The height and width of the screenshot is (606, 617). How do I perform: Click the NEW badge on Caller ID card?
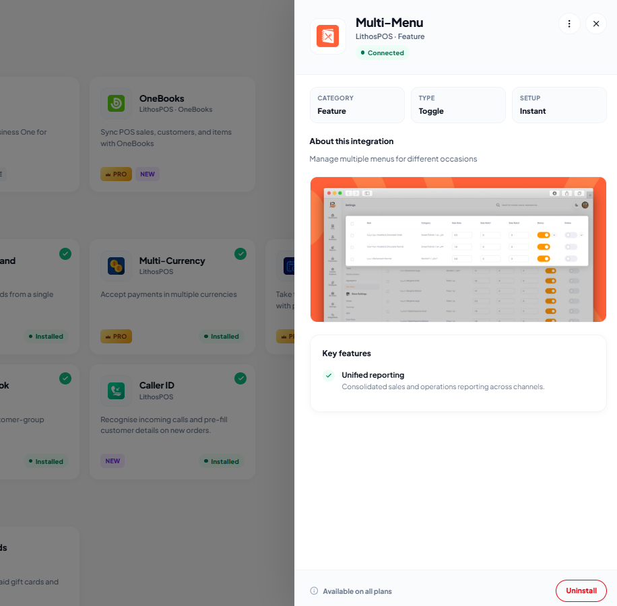click(112, 461)
